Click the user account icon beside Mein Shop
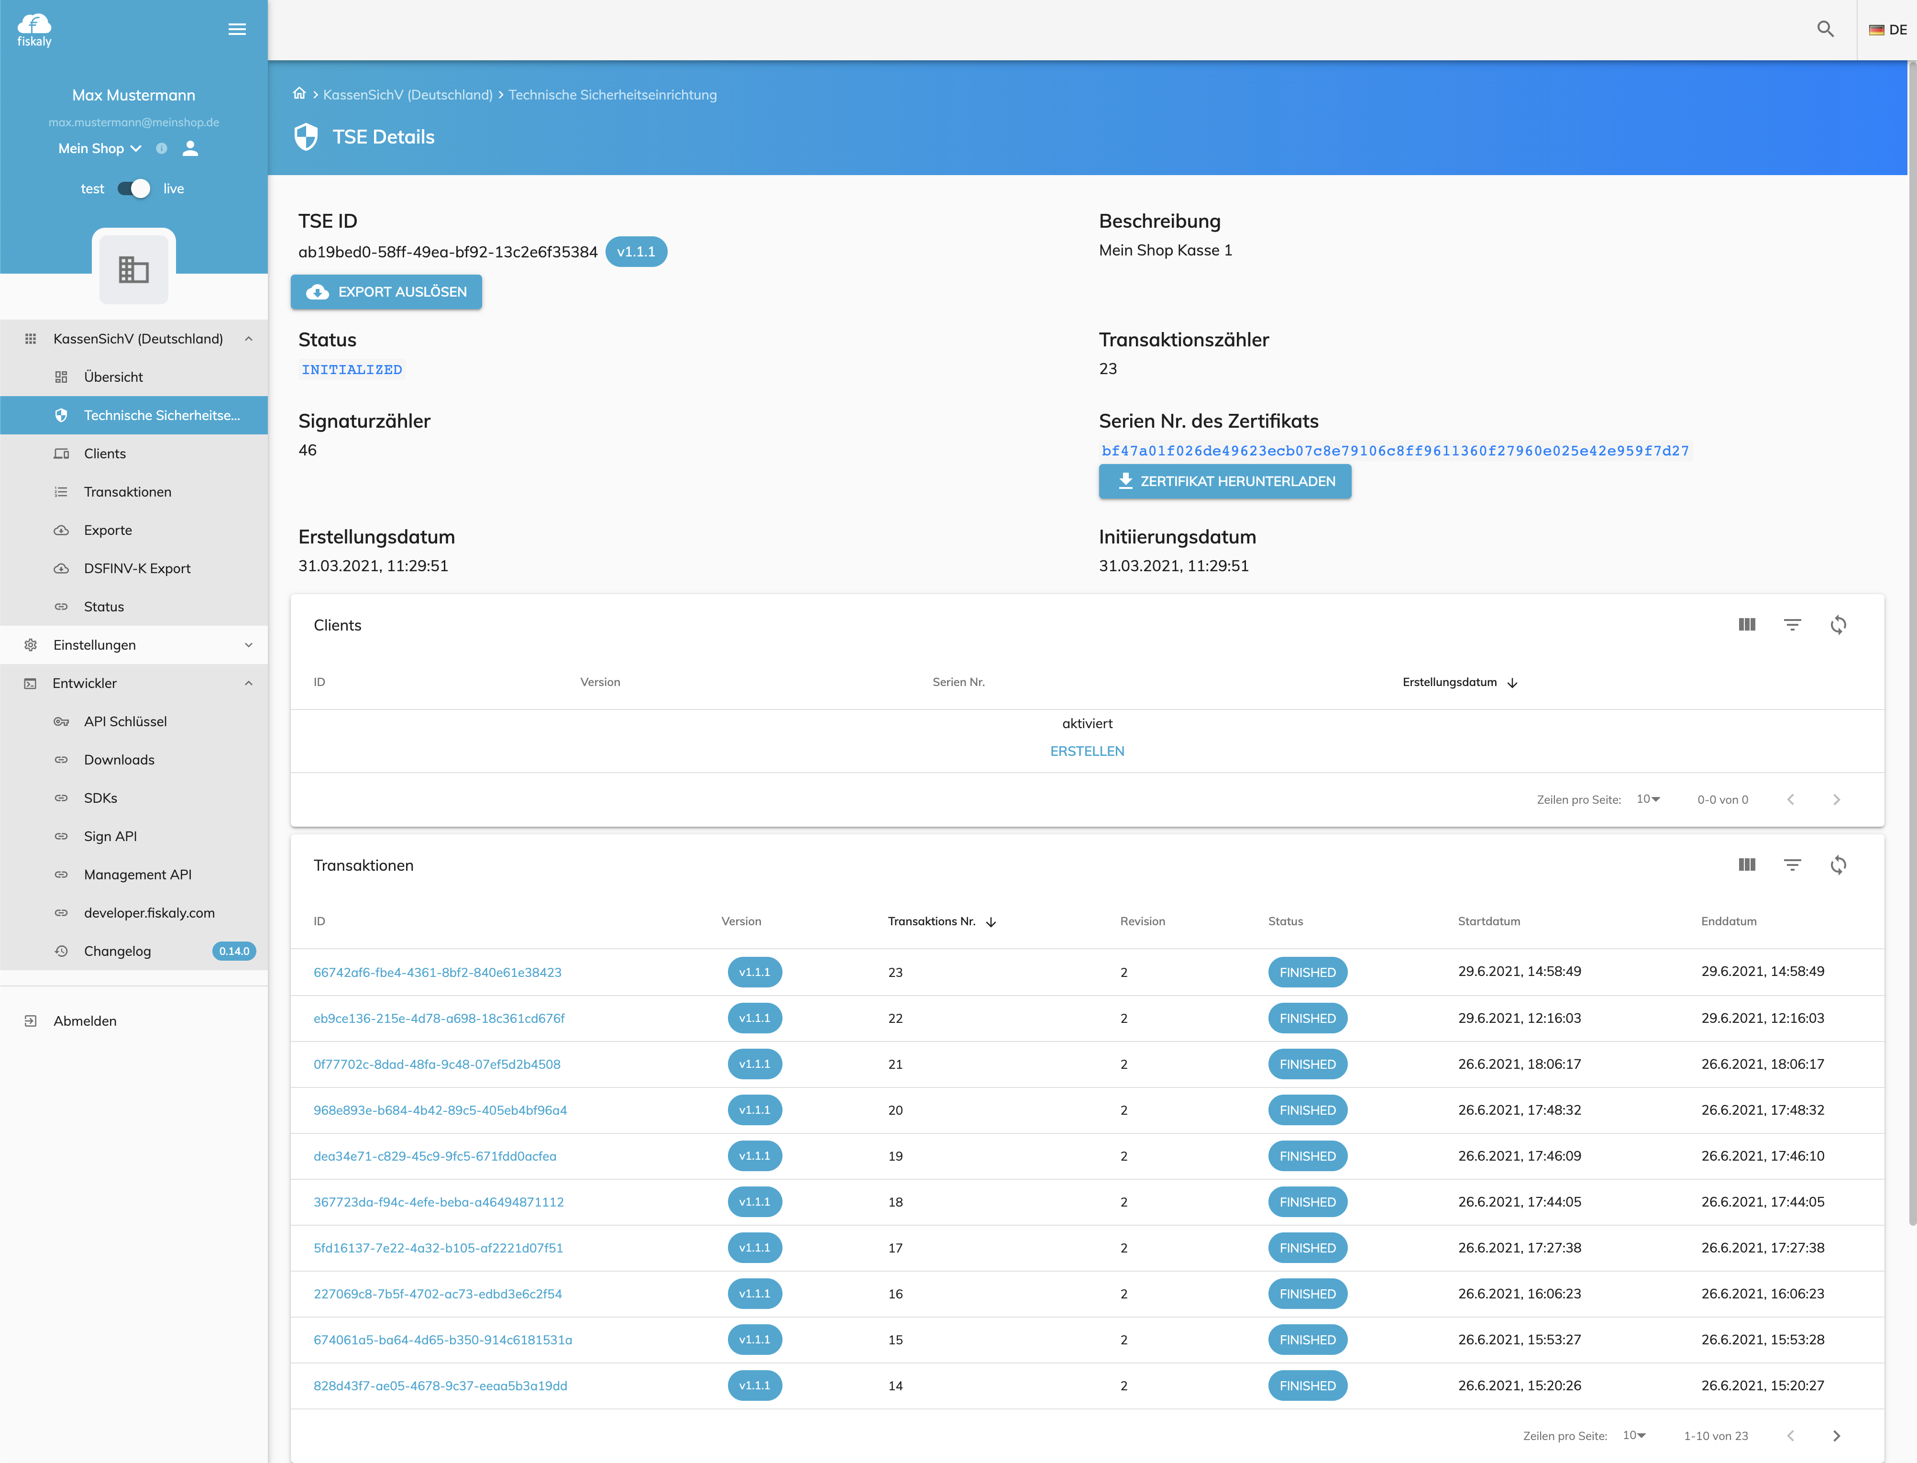Screen dimensions: 1917x1463 click(x=190, y=148)
